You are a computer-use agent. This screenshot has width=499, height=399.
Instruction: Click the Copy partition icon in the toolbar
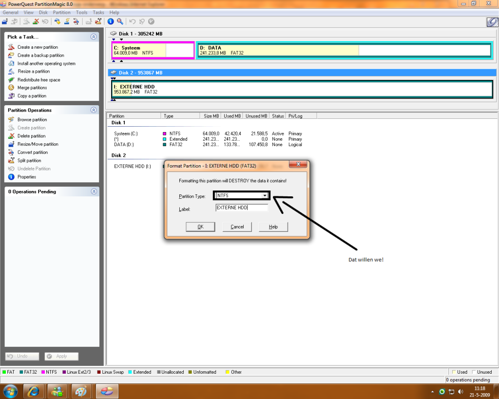coord(14,21)
